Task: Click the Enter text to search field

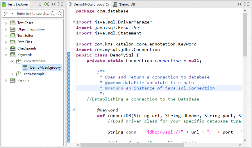Action: tap(33, 14)
